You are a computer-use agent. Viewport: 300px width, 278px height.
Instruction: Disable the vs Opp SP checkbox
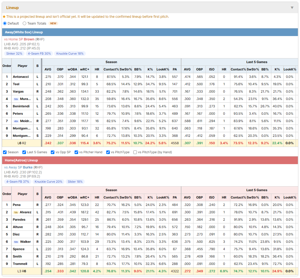[53, 152]
